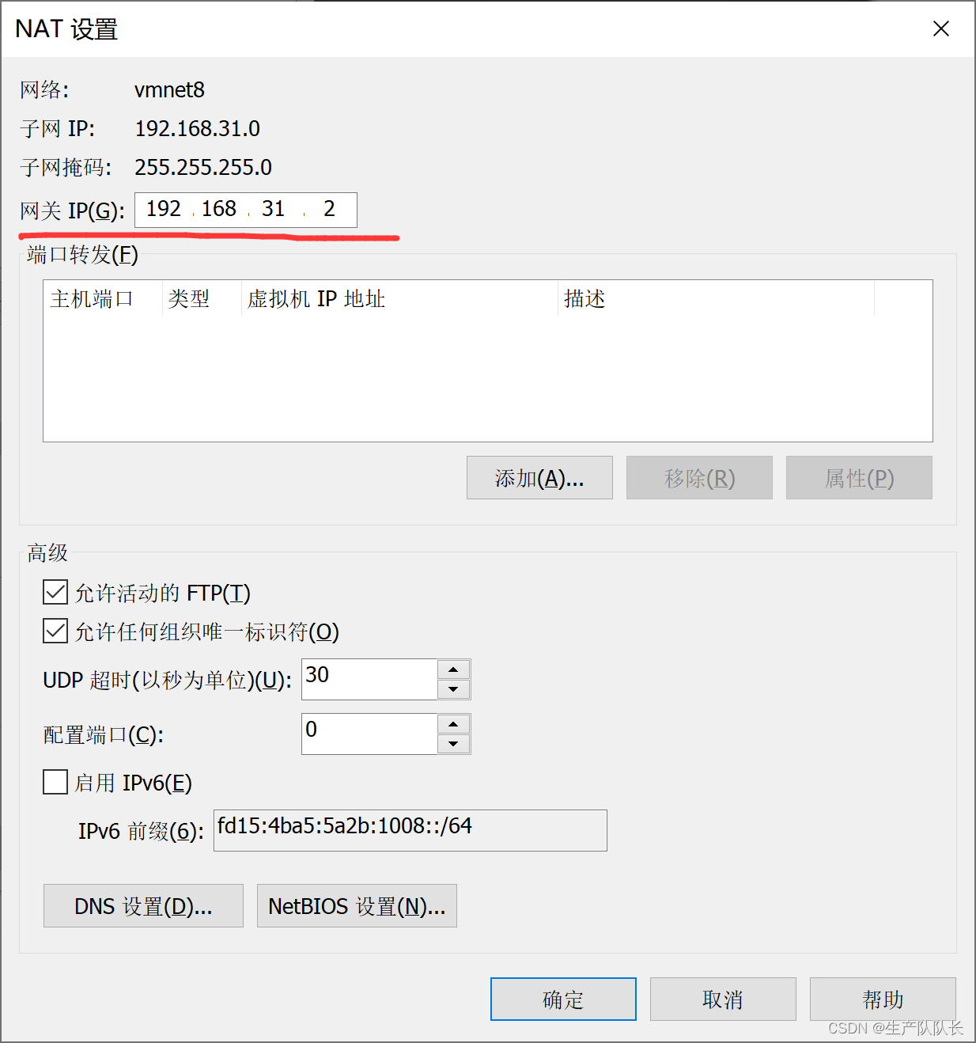Click the UDP timeout input field
The image size is (976, 1043).
[369, 679]
